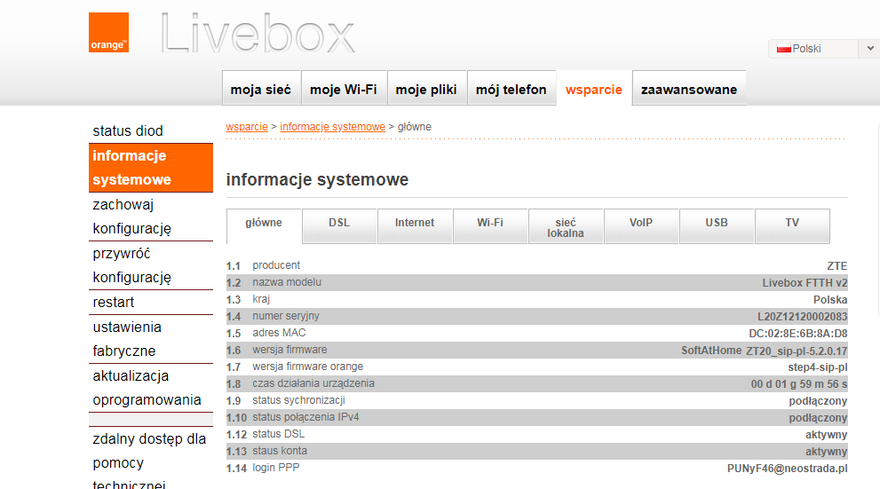Image resolution: width=880 pixels, height=489 pixels.
Task: Click informacje systemowe breadcrumb link
Action: [332, 127]
